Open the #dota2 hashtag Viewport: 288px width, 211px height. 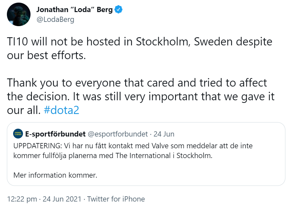coord(61,110)
